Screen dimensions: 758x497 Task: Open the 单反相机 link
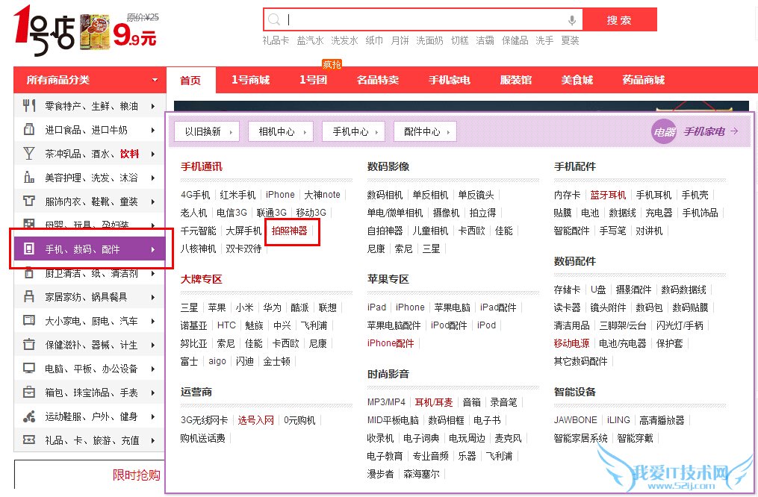coord(430,195)
